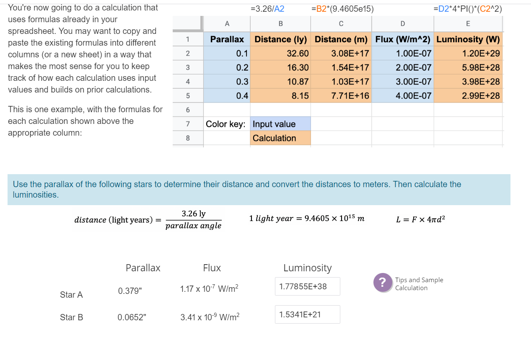
Task: Click the Star A luminosity input box
Action: pyautogui.click(x=307, y=286)
